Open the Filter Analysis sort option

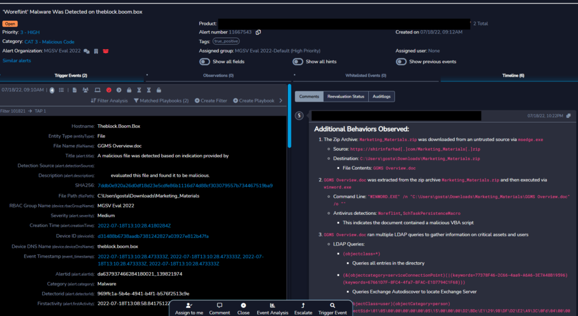pos(110,101)
